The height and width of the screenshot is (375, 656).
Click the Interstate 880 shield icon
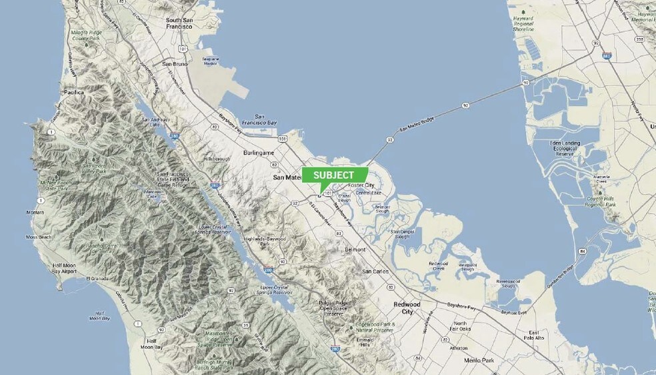[x=607, y=55]
